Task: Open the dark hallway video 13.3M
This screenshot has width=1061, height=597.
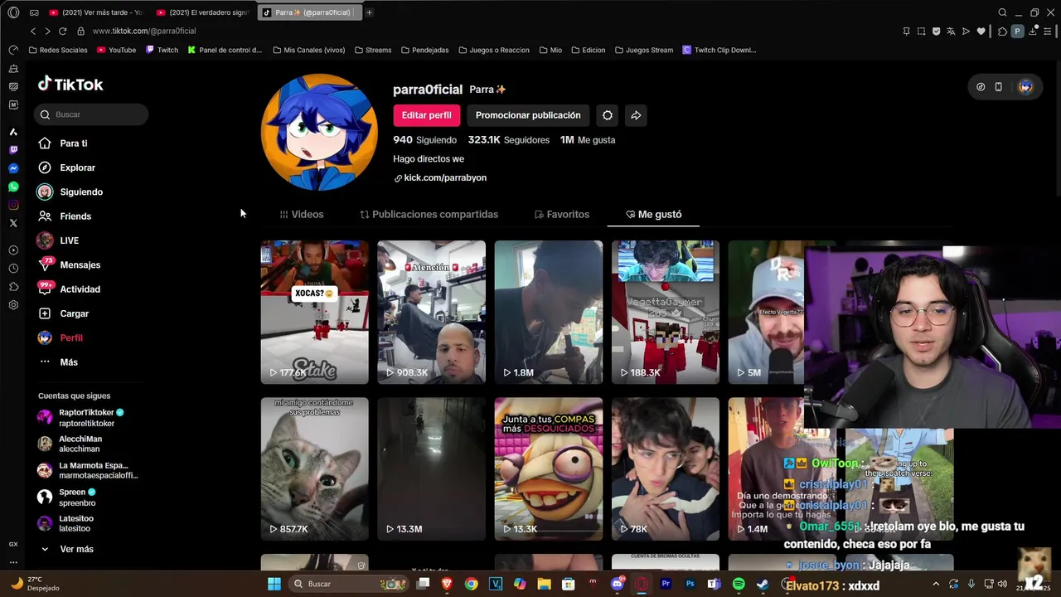Action: [x=431, y=468]
